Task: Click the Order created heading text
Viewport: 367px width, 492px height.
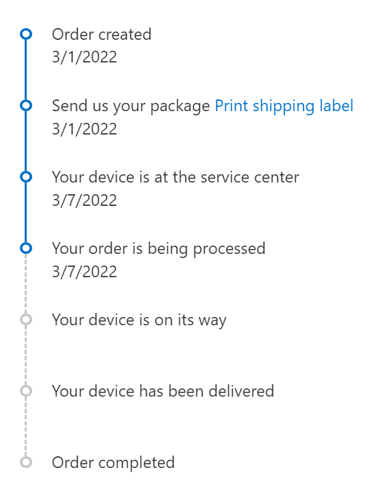Action: click(102, 34)
